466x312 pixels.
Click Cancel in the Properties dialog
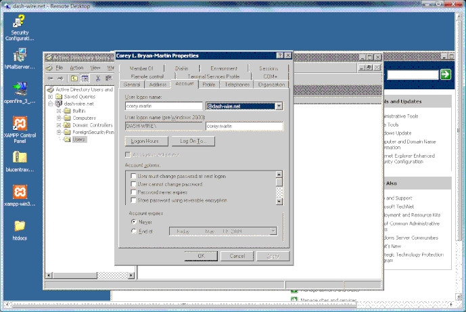[x=237, y=256]
